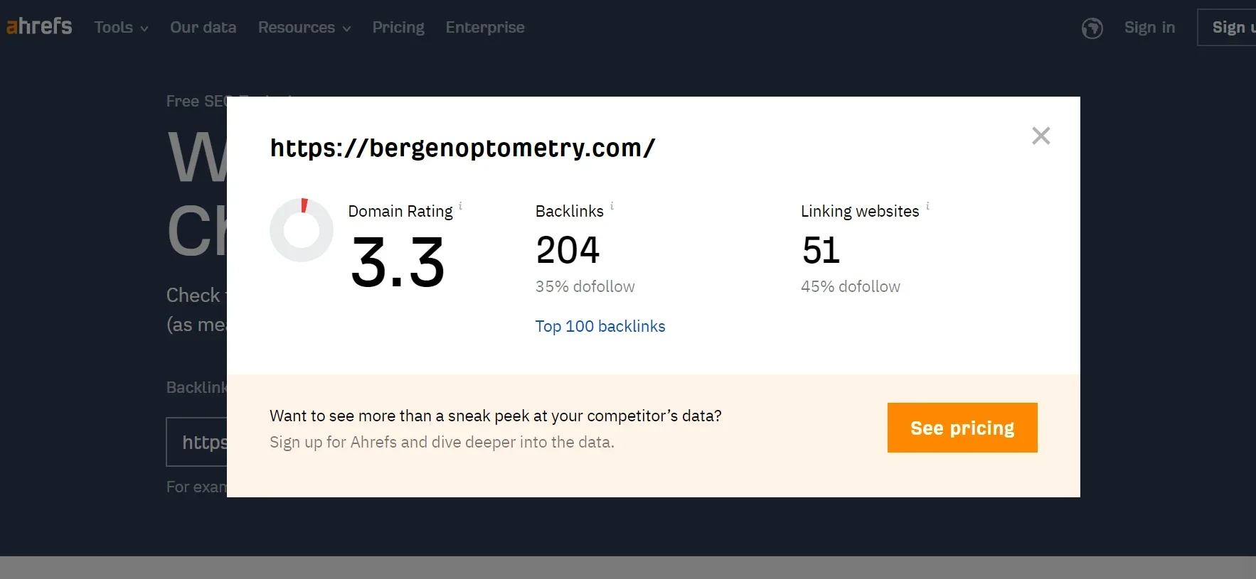This screenshot has width=1256, height=579.
Task: Expand the Resources dropdown menu
Action: tap(304, 28)
